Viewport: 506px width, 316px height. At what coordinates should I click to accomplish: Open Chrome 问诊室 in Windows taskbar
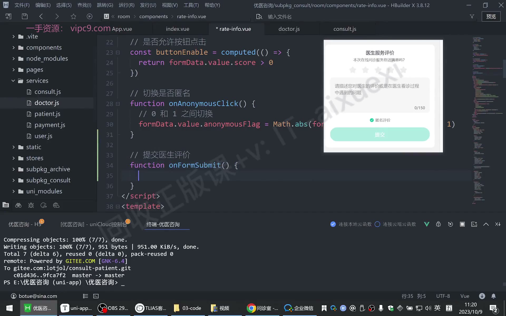coord(262,308)
